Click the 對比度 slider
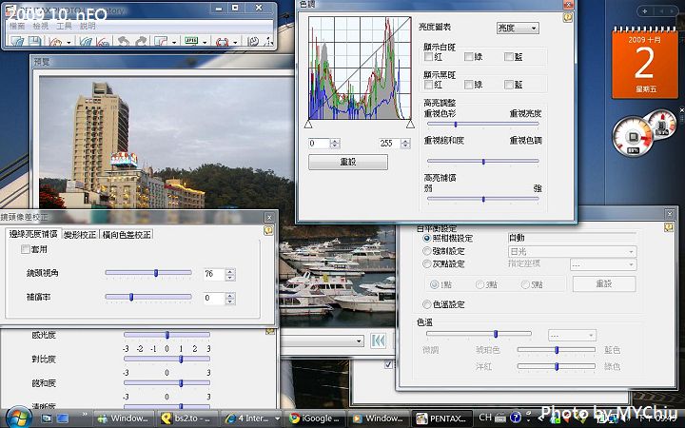This screenshot has height=428, width=685. [x=166, y=359]
